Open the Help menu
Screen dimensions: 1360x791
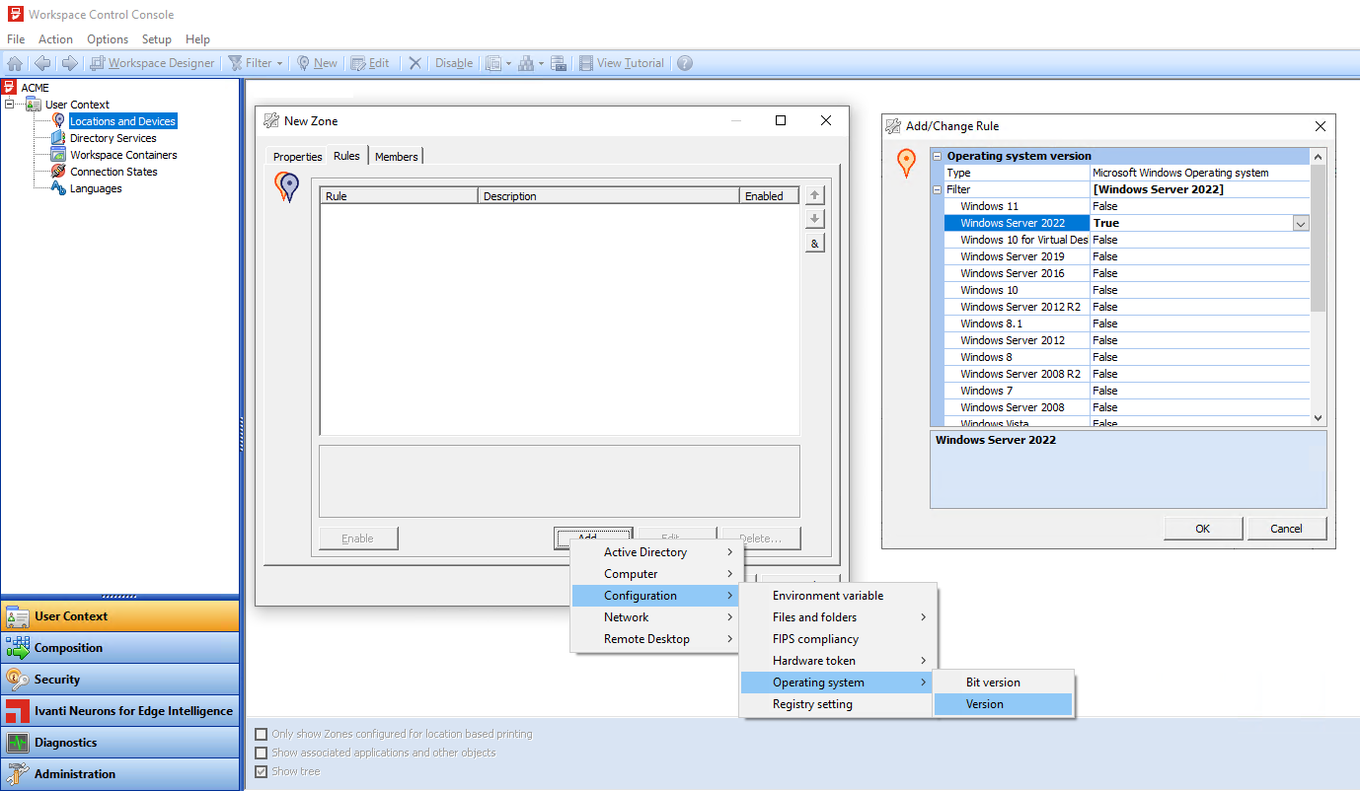(197, 39)
